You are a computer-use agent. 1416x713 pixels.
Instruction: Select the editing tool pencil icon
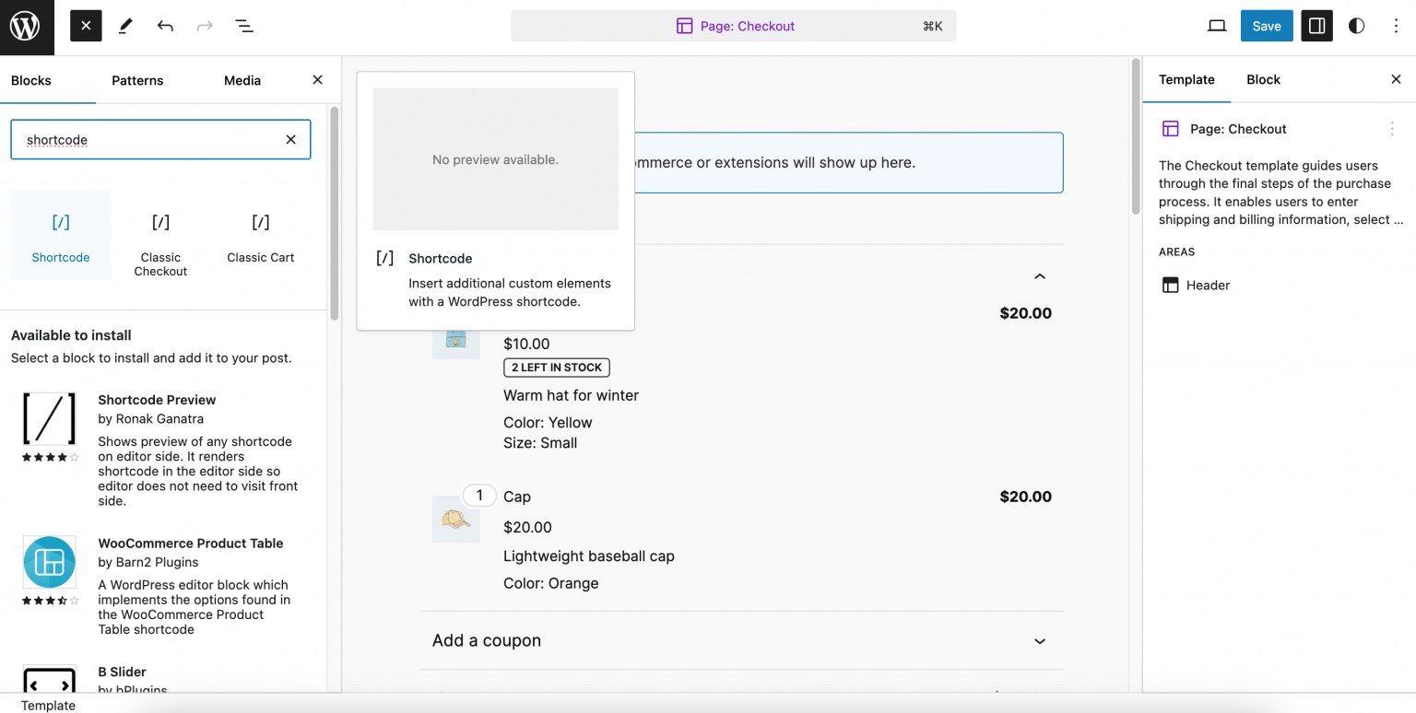(x=125, y=26)
